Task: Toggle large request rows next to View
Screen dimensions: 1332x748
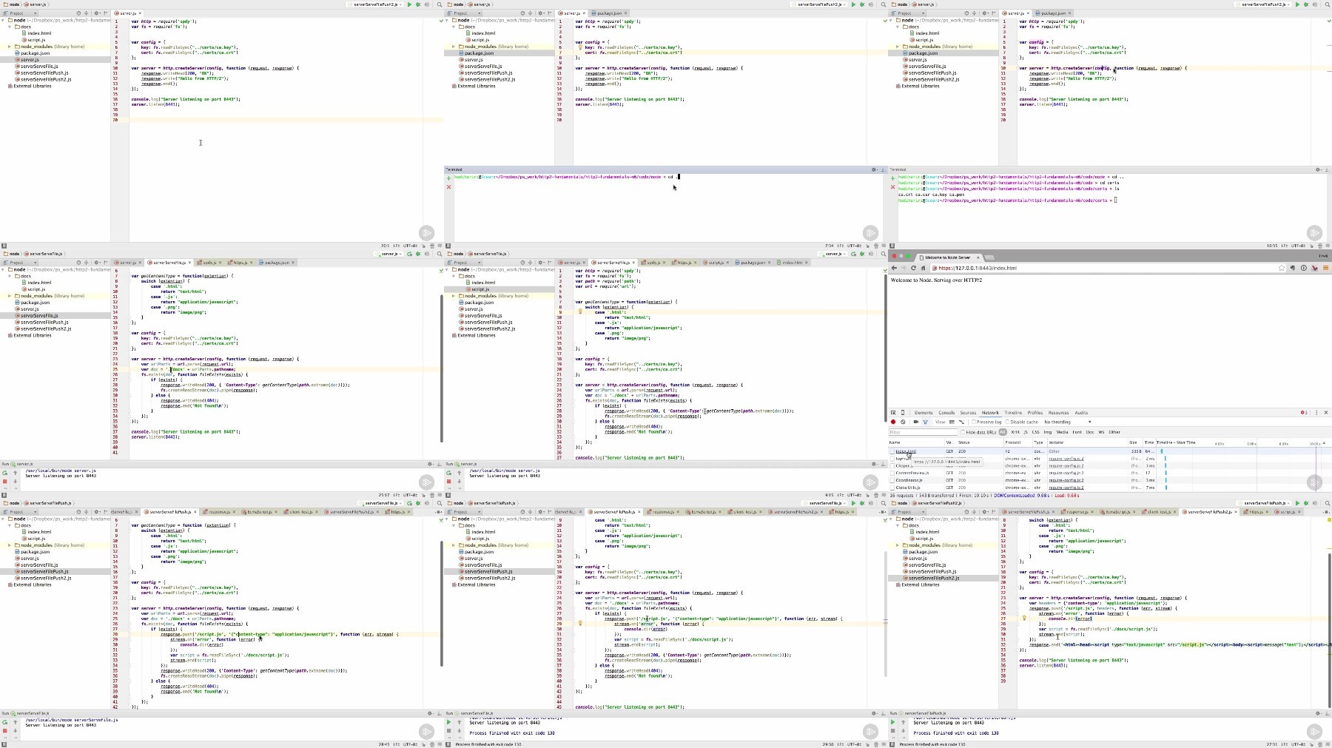Action: pyautogui.click(x=952, y=422)
